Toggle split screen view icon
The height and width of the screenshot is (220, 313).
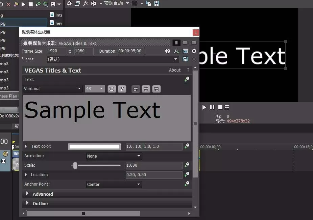click(x=94, y=3)
